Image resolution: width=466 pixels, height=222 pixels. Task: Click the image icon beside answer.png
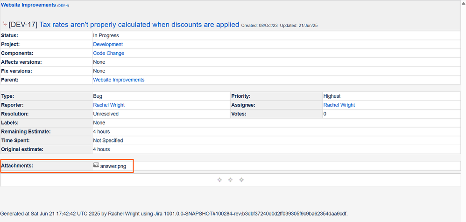(x=96, y=165)
